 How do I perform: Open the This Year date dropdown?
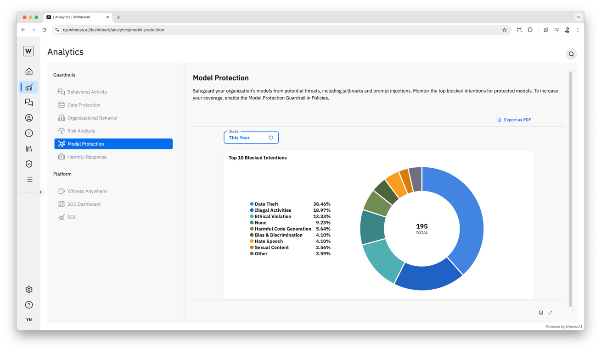pos(251,137)
